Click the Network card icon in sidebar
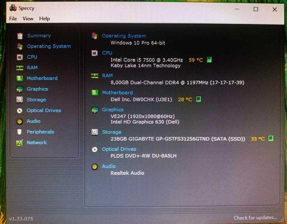The height and width of the screenshot is (224, 287). 20,143
